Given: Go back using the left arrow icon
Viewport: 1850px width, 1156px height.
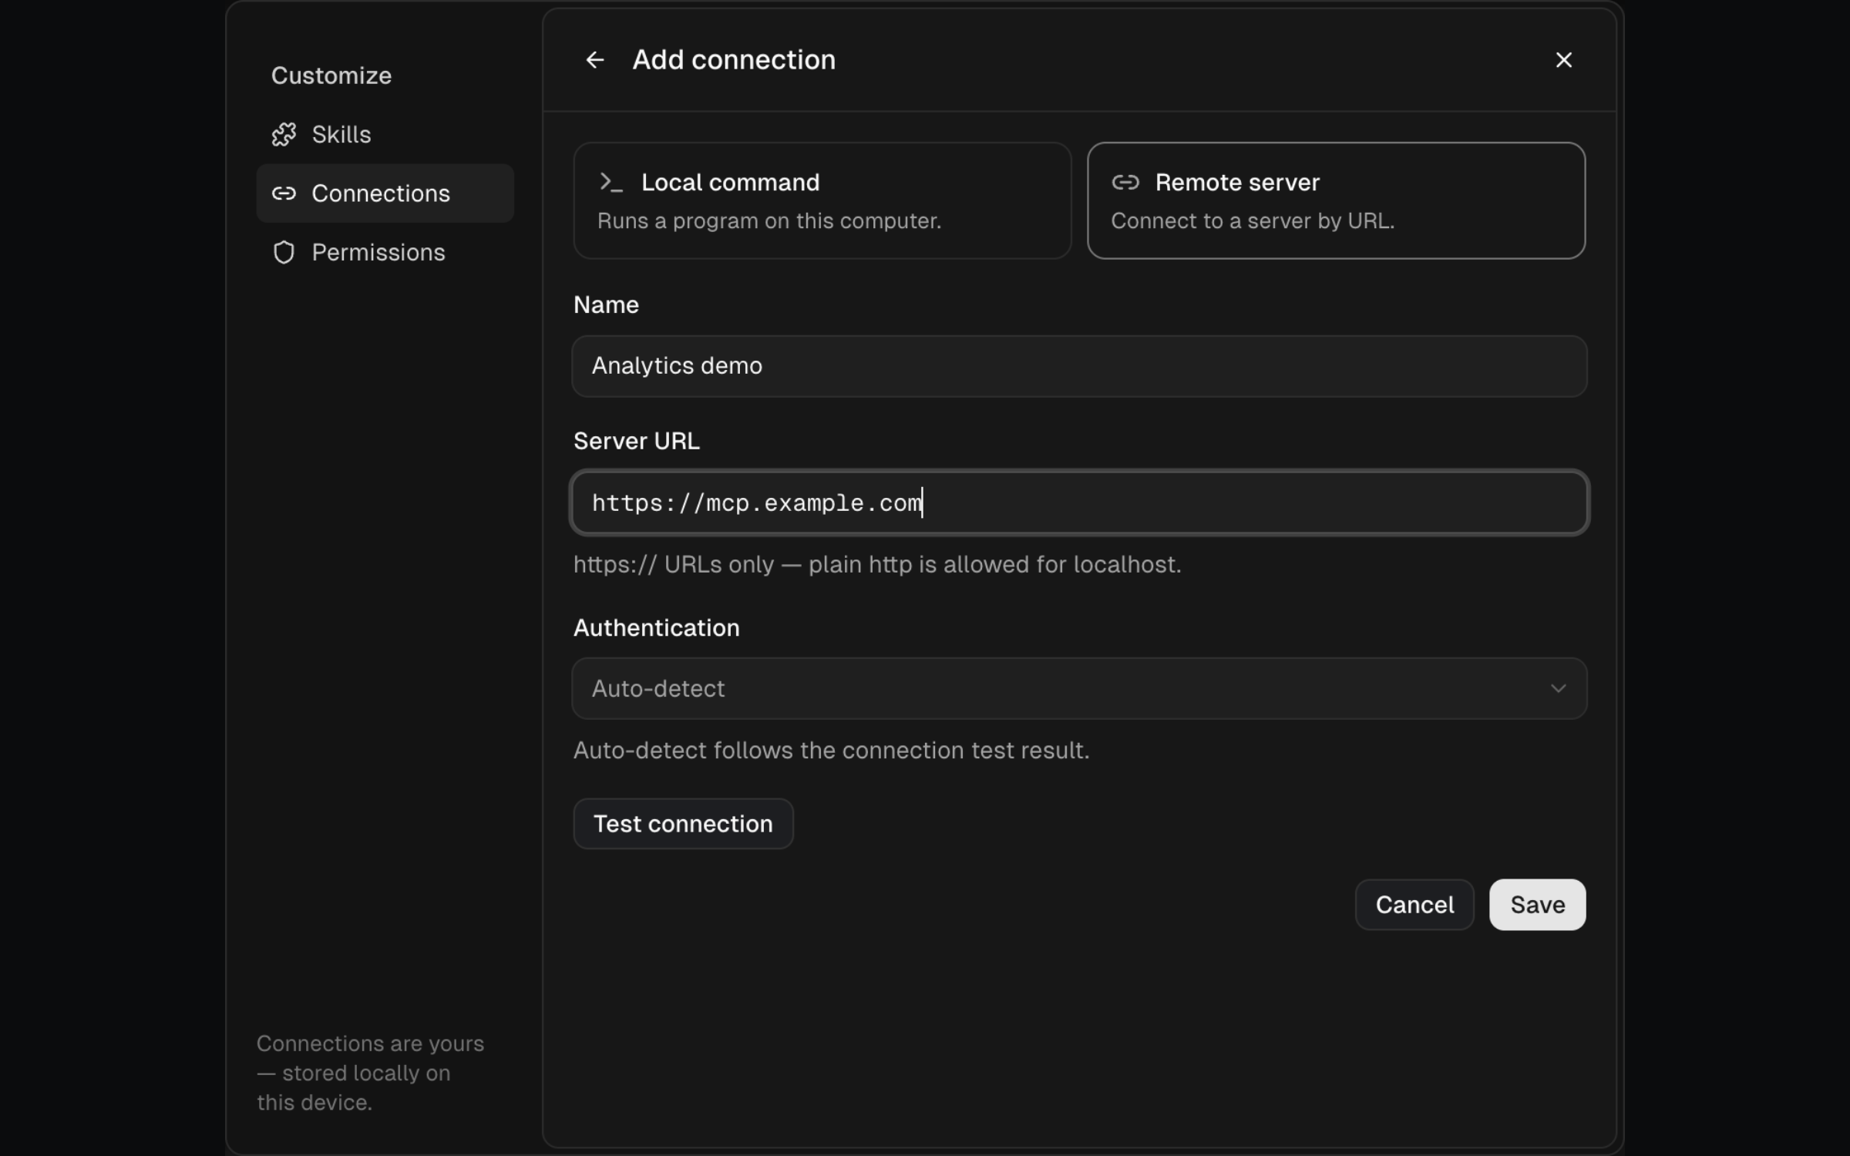Looking at the screenshot, I should [x=594, y=60].
